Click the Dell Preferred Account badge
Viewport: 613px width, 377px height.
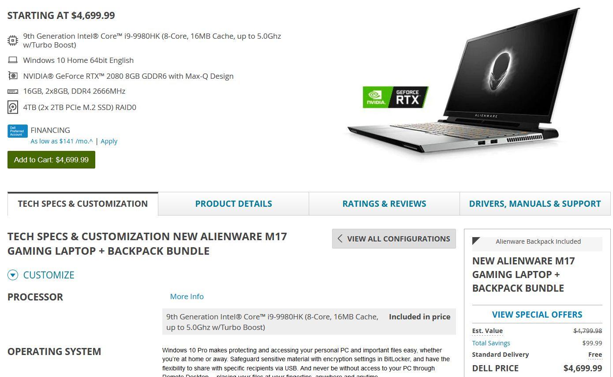tap(18, 131)
